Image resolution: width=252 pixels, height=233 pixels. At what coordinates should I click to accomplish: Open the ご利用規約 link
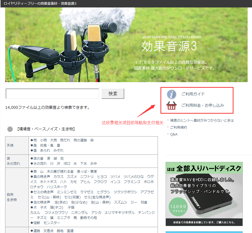(x=178, y=127)
